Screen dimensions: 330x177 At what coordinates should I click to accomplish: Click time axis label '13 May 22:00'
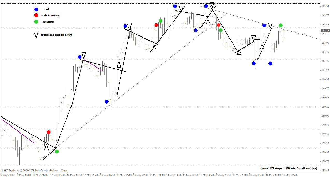tap(141, 175)
